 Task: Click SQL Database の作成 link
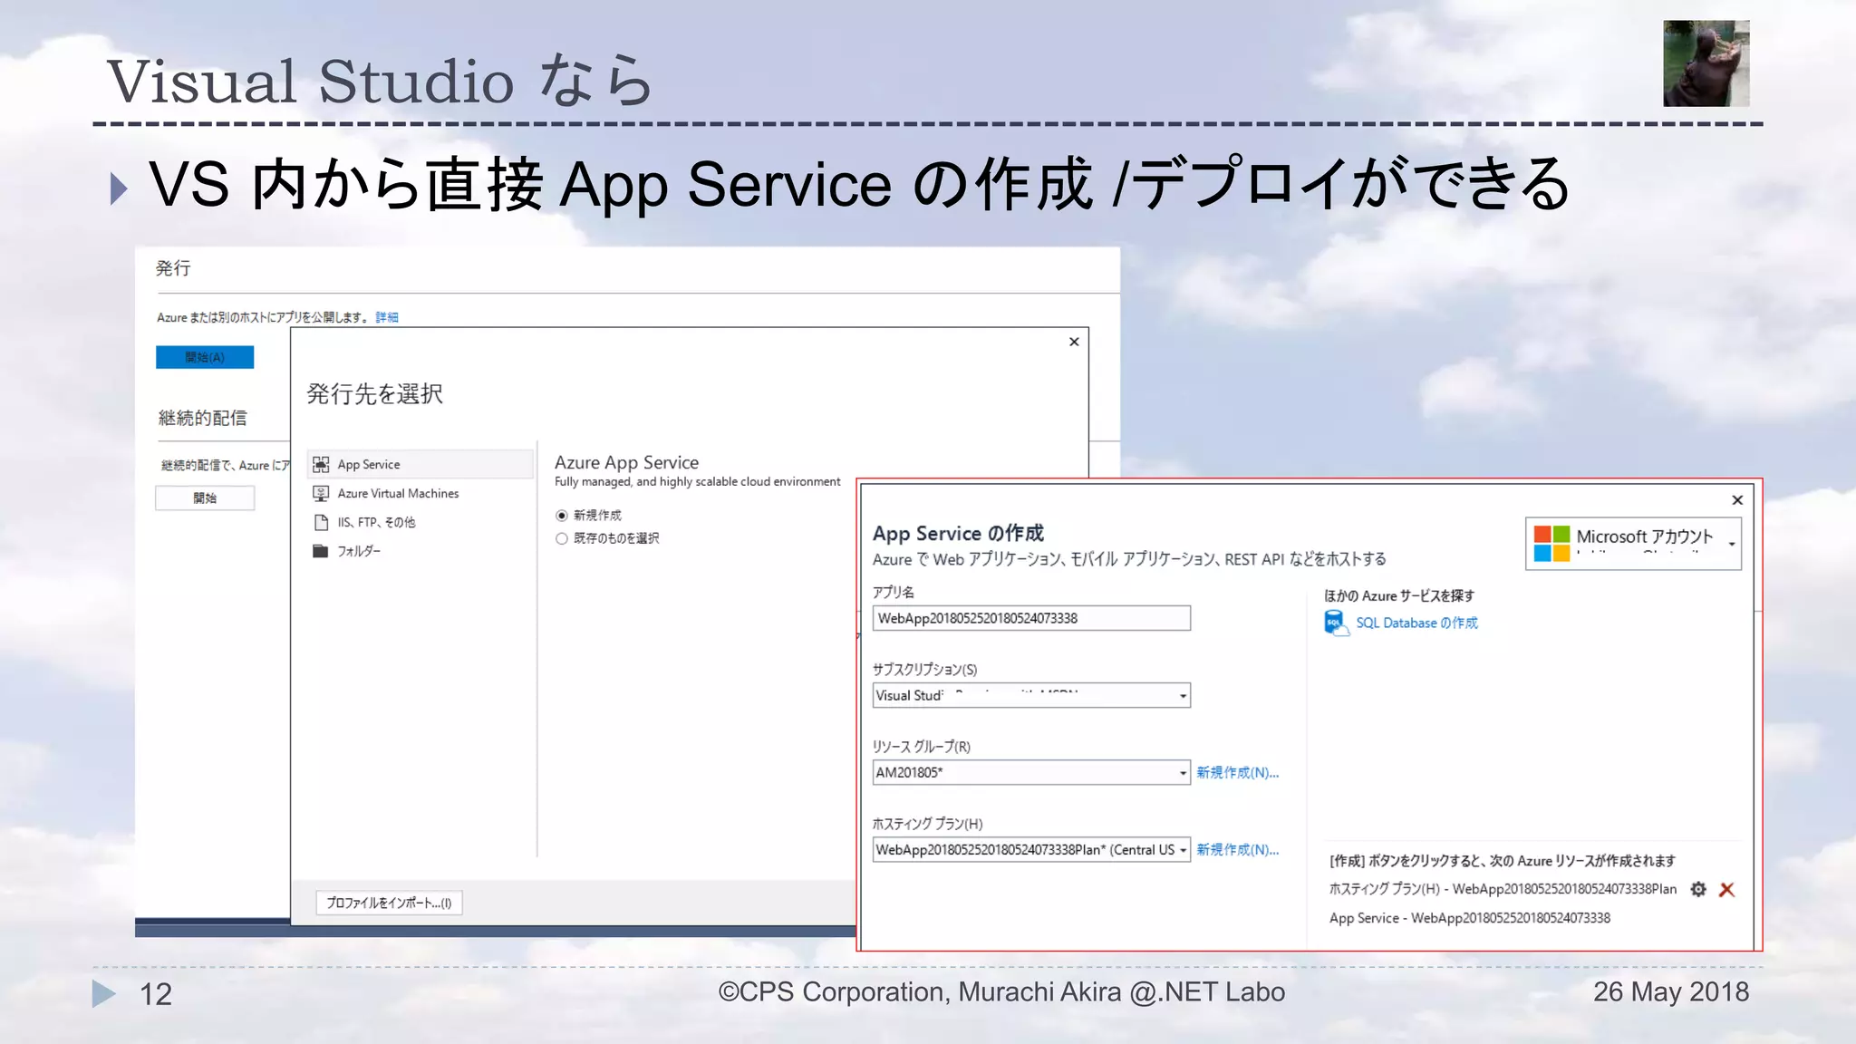click(x=1416, y=623)
